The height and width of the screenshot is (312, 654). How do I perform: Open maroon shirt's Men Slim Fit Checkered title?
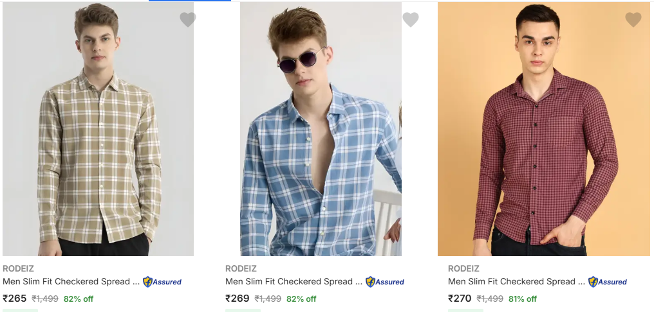pos(516,282)
